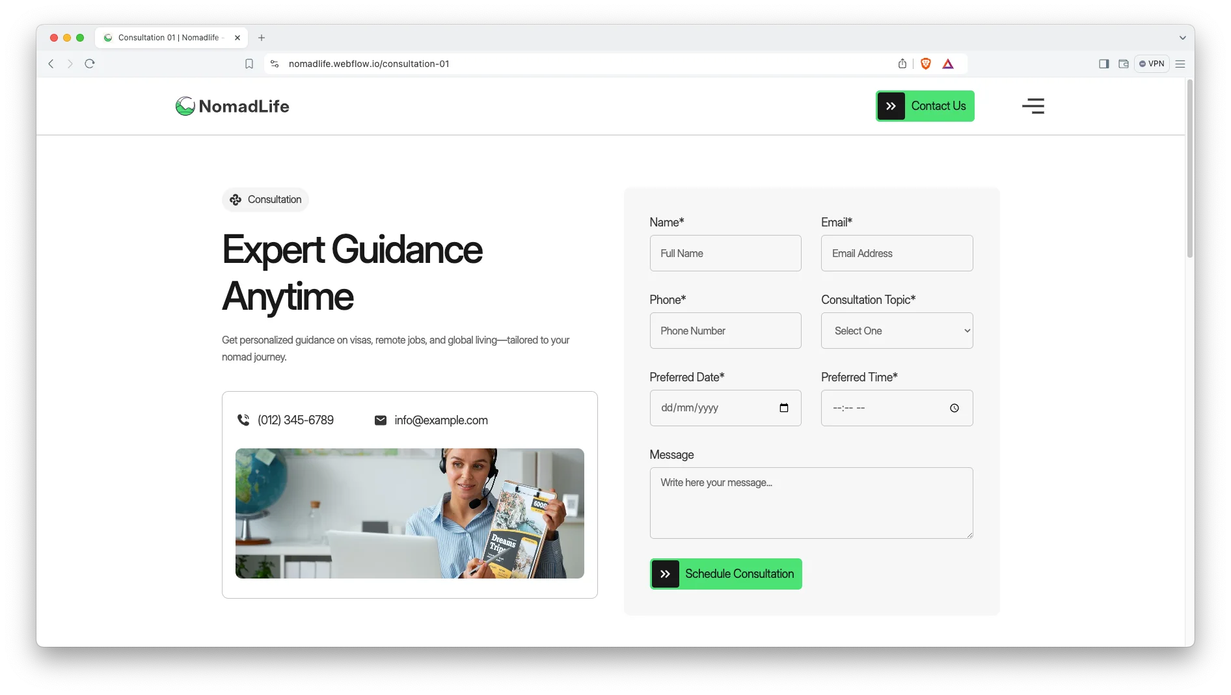Viewport: 1231px width, 695px height.
Task: Open a new browser tab
Action: (262, 38)
